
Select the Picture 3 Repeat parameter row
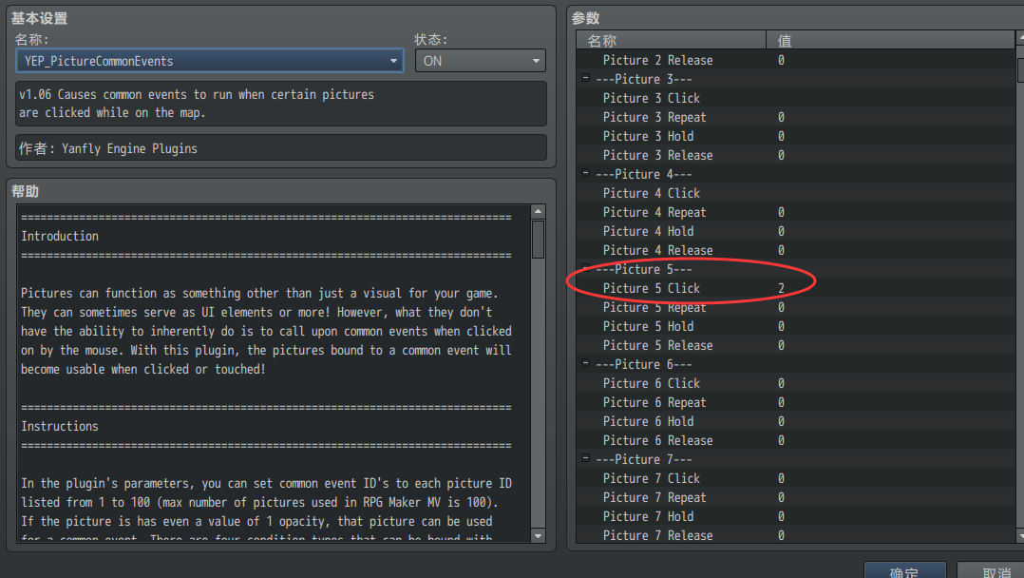(x=795, y=117)
